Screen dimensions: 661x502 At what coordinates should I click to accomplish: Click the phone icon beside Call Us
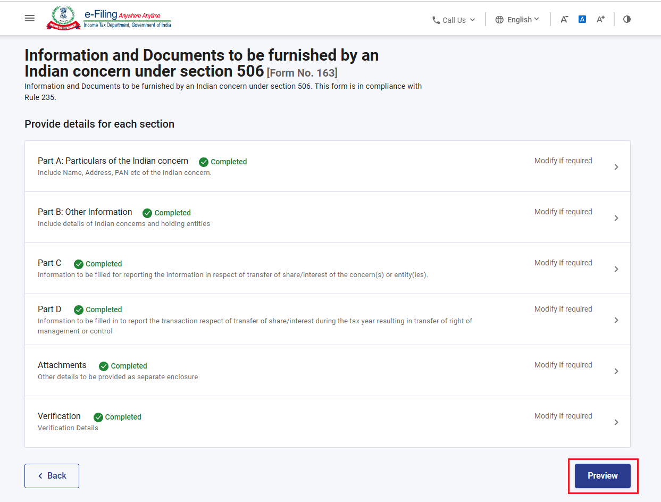(x=436, y=20)
